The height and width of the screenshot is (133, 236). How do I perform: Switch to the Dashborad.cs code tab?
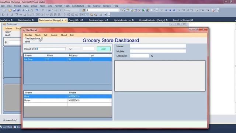(26, 20)
